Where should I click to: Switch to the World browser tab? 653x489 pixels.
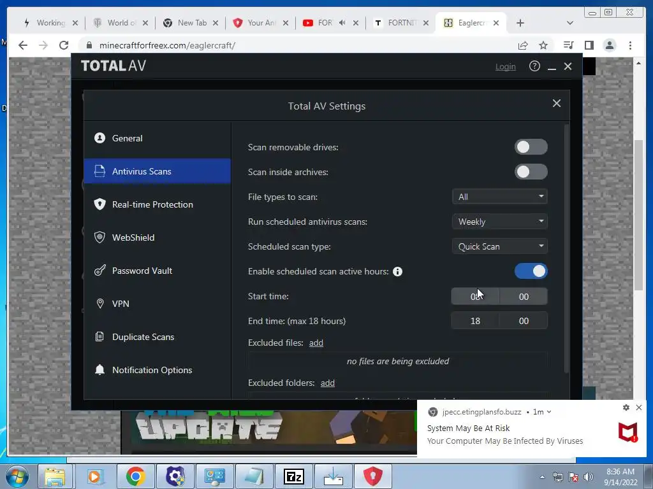click(121, 23)
